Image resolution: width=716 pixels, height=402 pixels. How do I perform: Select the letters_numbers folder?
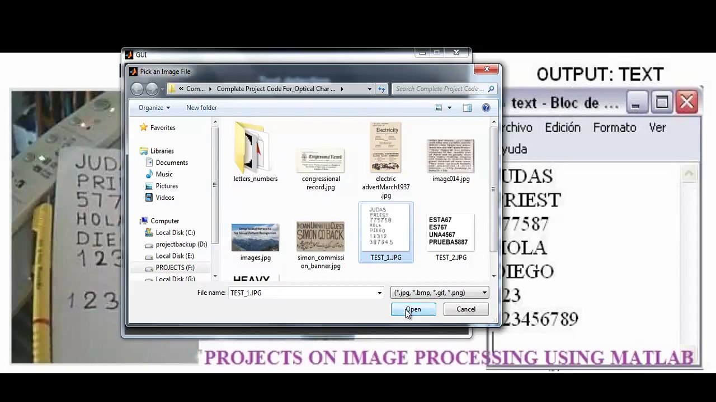tap(255, 153)
